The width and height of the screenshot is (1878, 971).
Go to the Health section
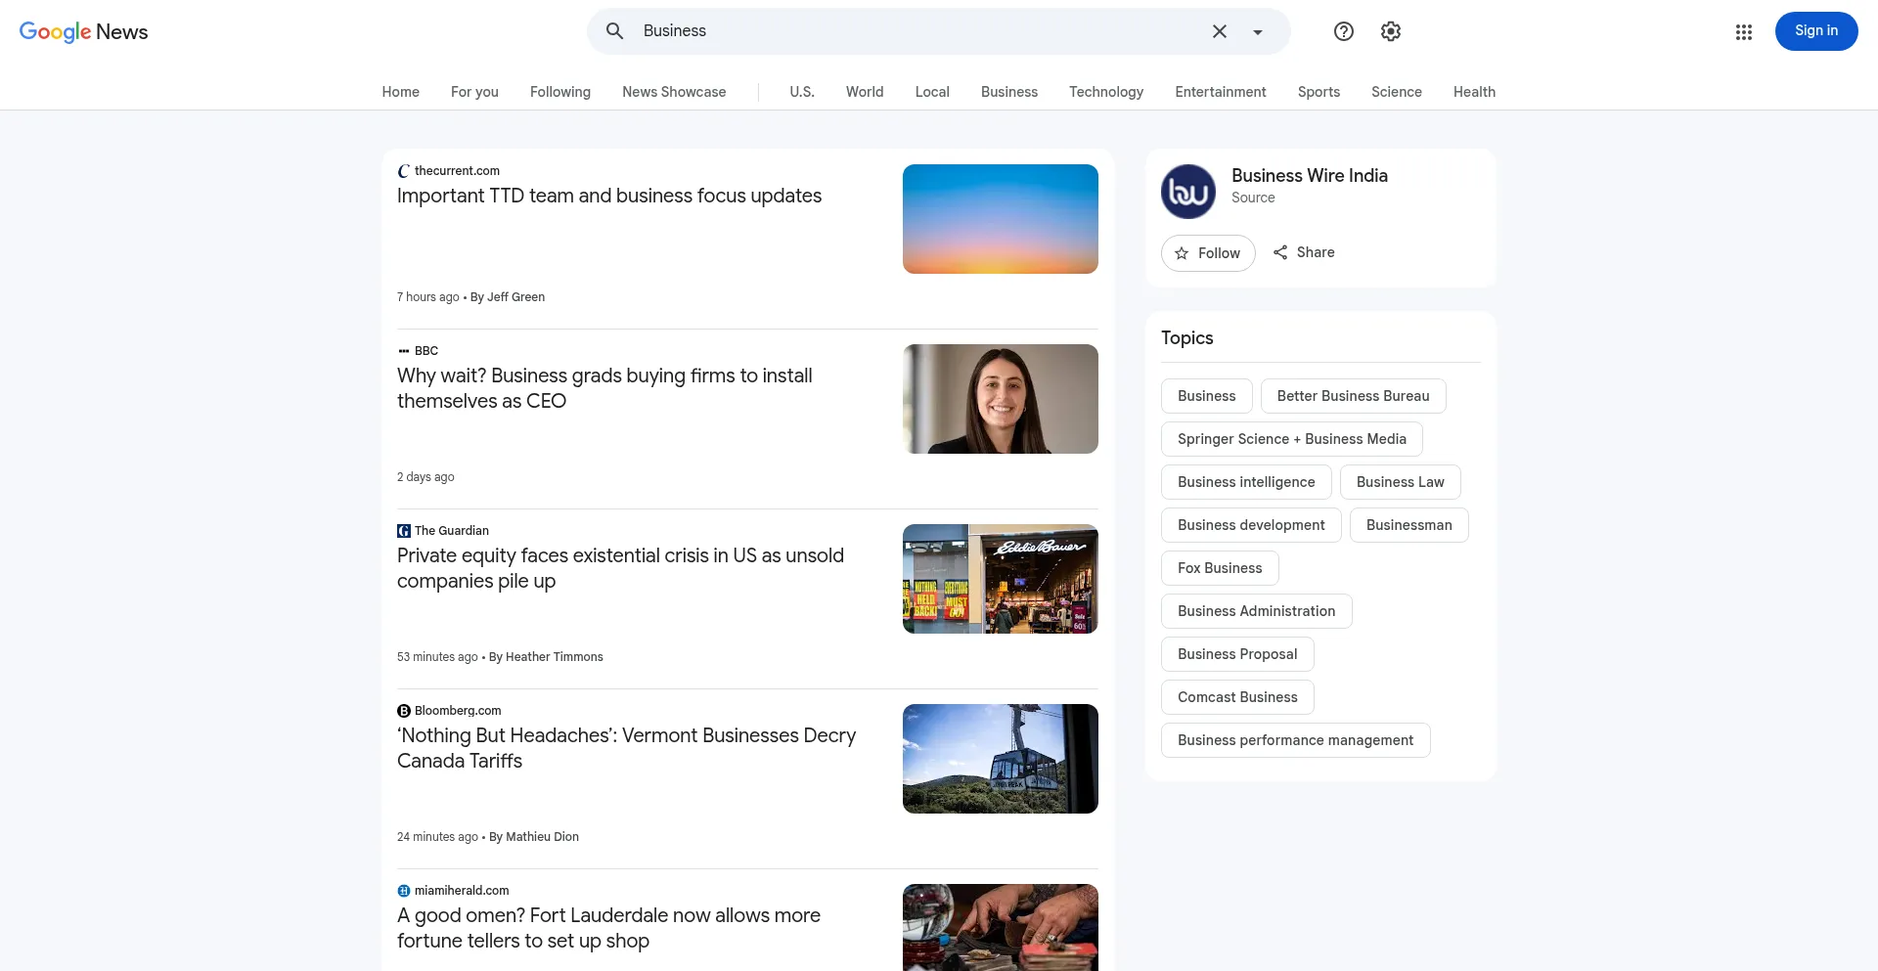pyautogui.click(x=1474, y=92)
